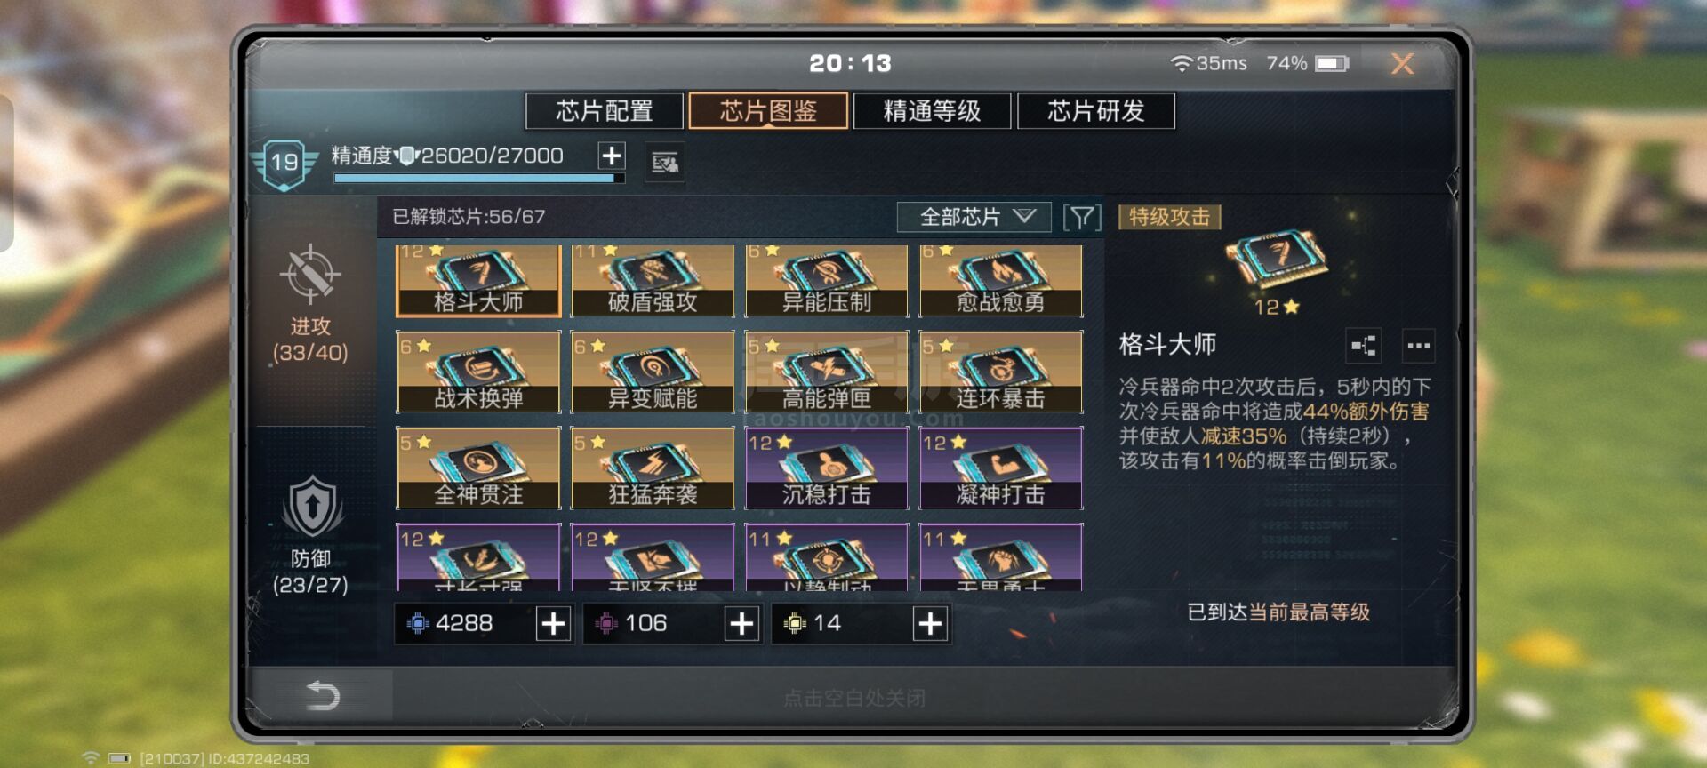
Task: Select the 沉稳打击 purple chip card
Action: (x=826, y=468)
